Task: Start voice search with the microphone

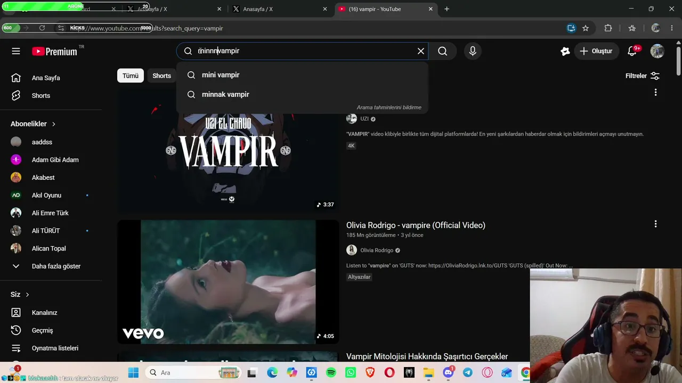Action: click(x=473, y=51)
